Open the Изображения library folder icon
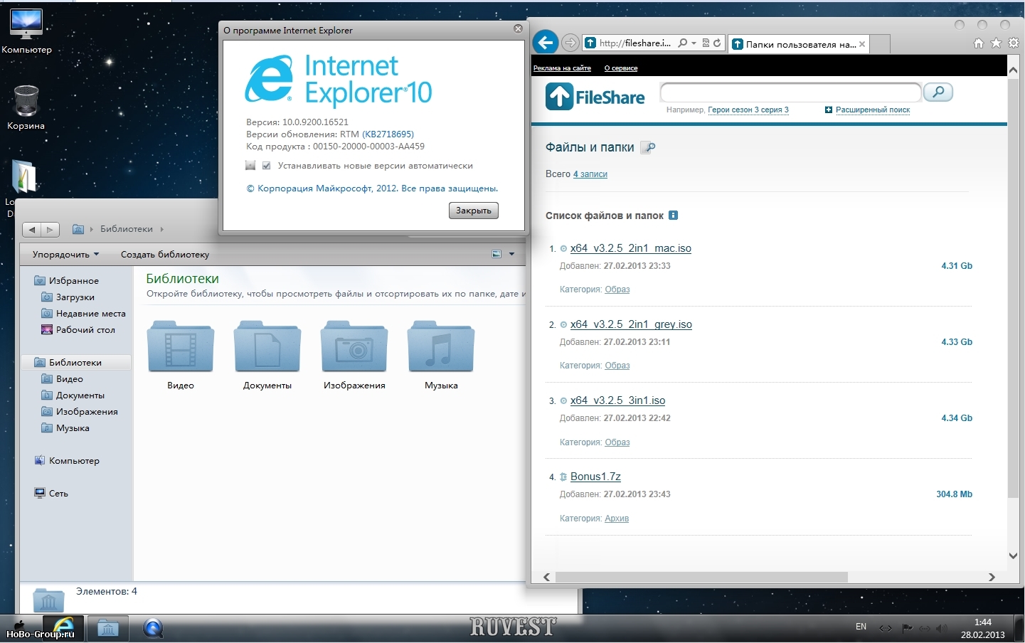The height and width of the screenshot is (643, 1025). point(354,346)
